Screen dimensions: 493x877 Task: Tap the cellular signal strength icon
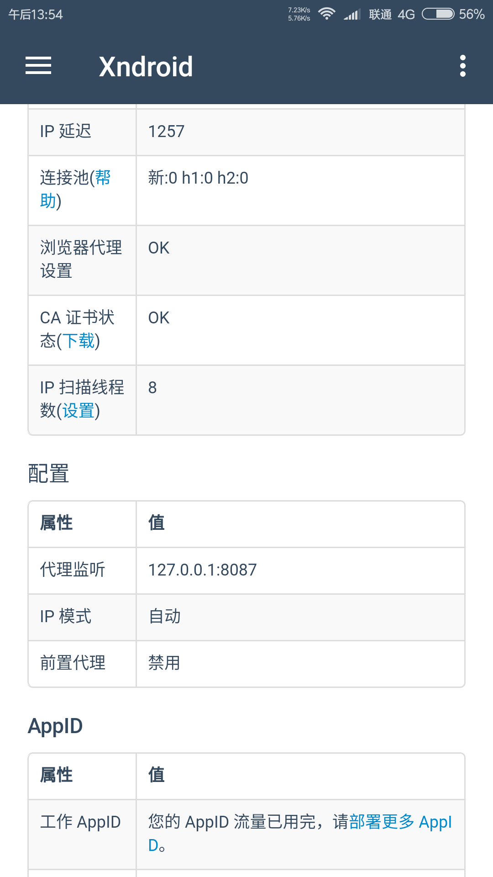351,14
